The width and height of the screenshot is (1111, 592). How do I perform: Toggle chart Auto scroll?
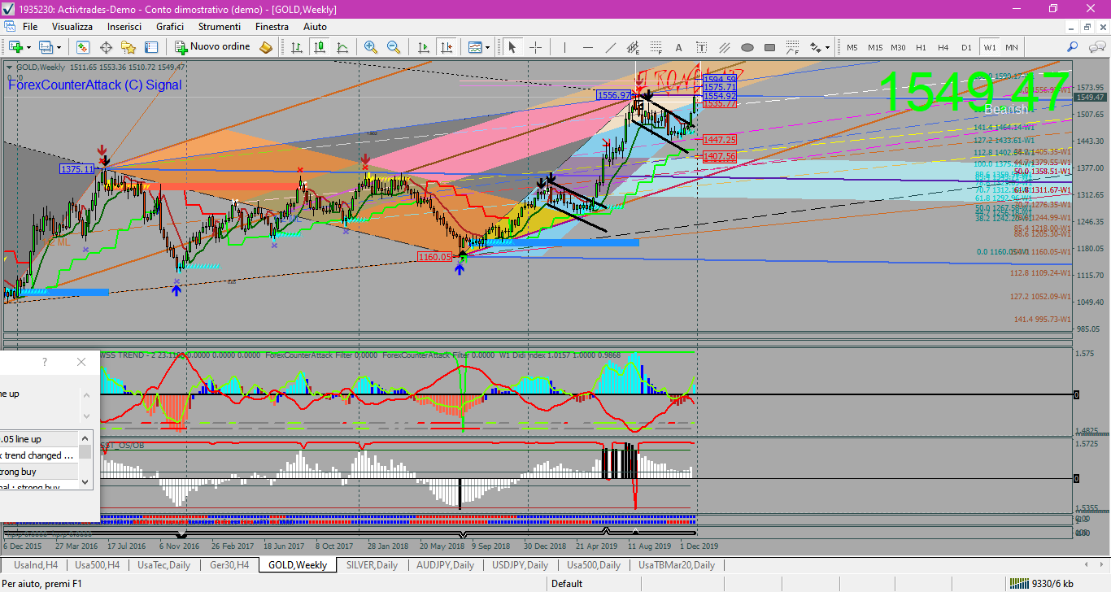[423, 47]
